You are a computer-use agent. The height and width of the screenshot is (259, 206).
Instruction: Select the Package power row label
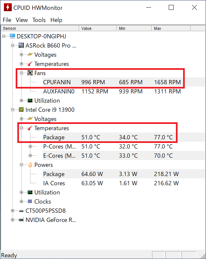(x=54, y=174)
